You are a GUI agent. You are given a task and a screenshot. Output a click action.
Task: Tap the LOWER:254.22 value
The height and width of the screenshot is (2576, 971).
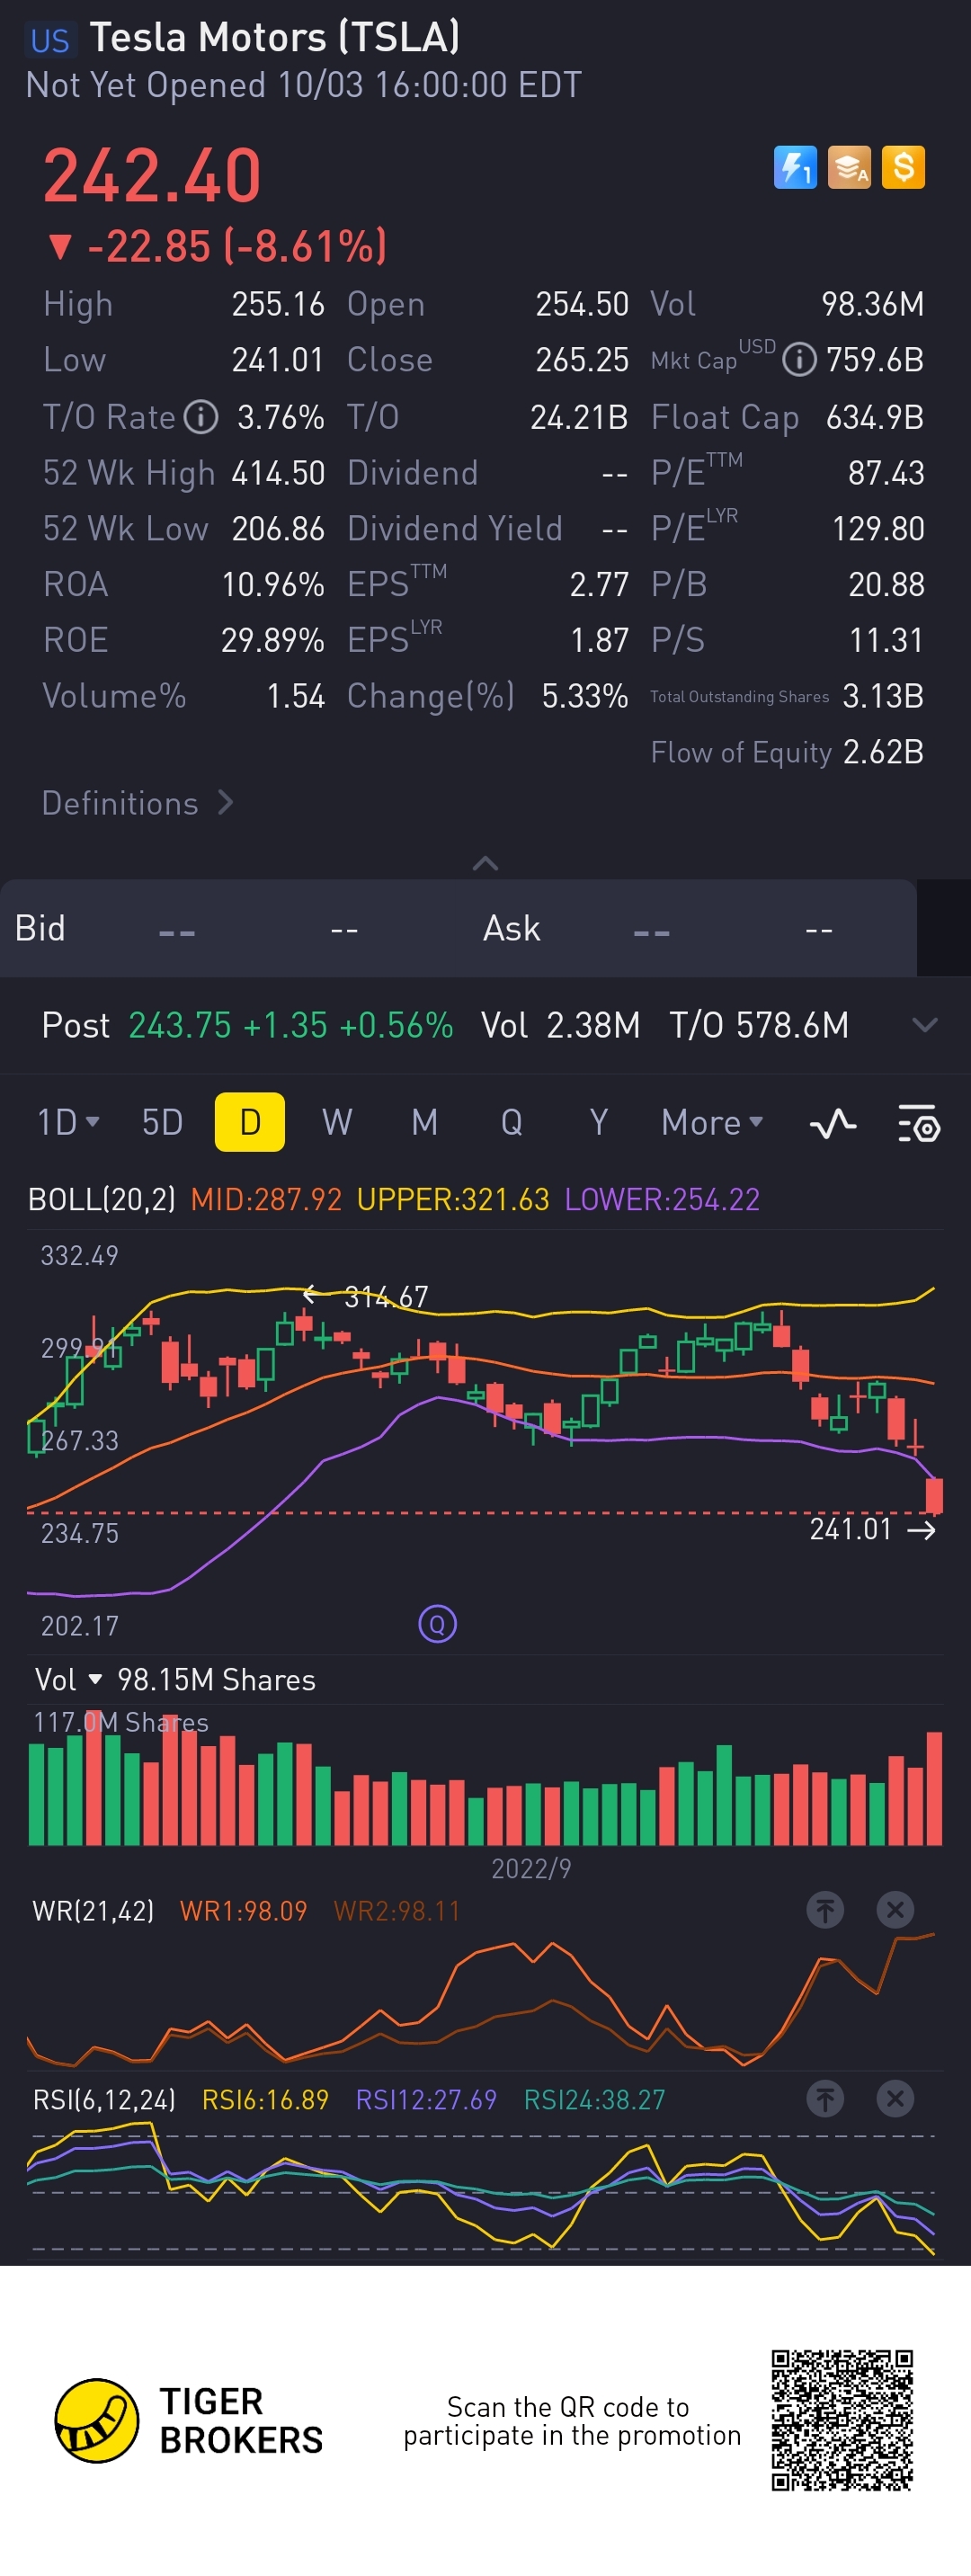coord(662,1199)
